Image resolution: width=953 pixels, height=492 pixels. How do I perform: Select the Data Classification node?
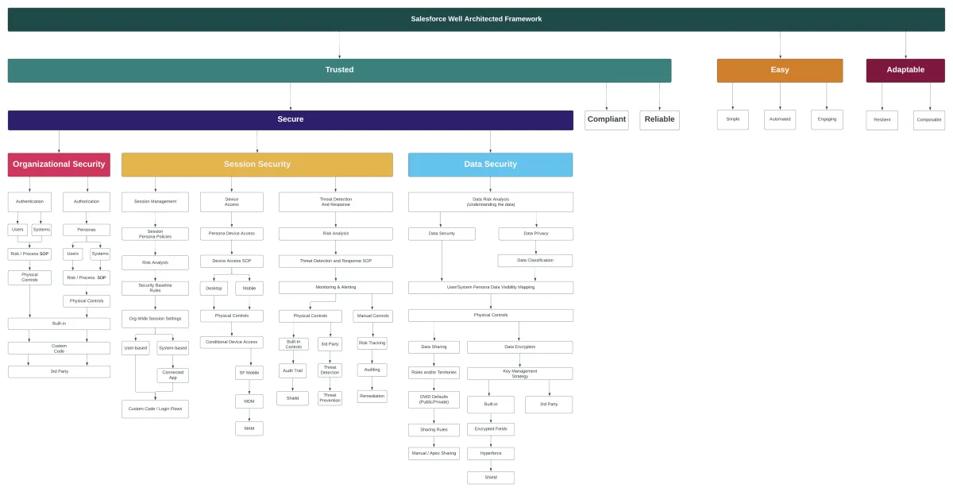535,261
